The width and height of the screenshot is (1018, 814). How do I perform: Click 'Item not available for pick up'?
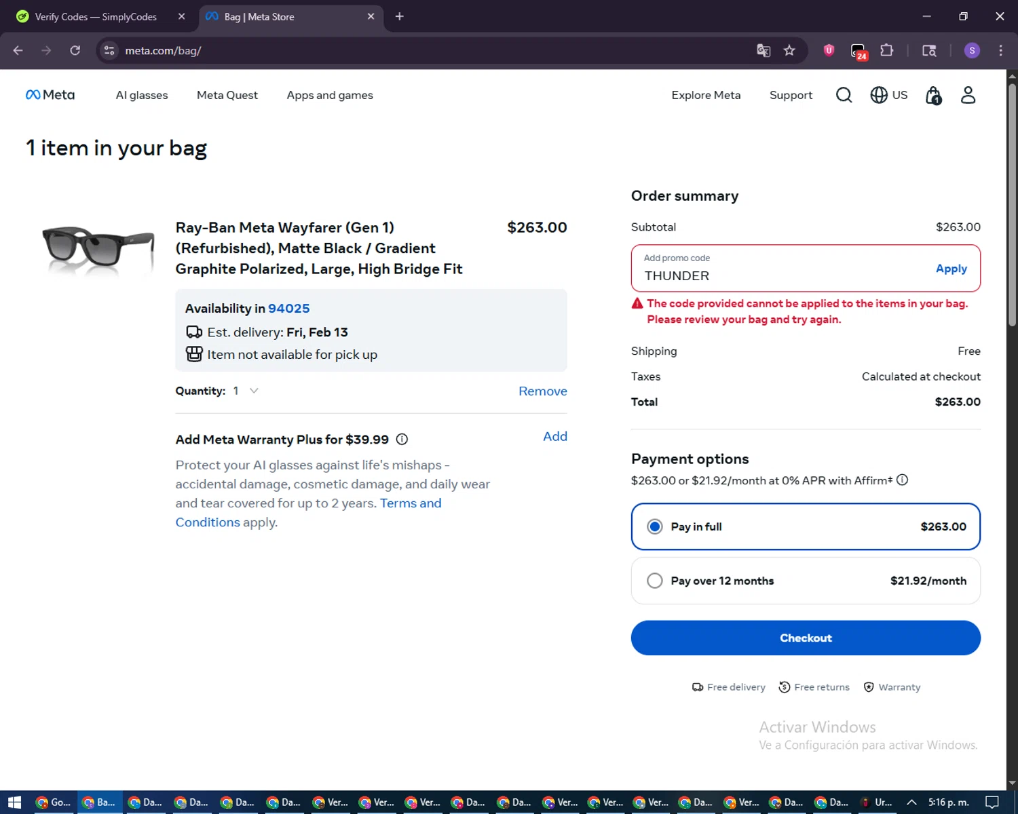(292, 354)
